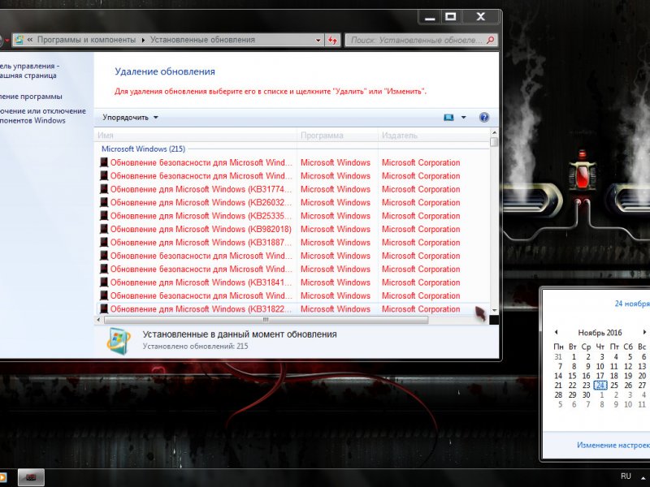The image size is (650, 487).
Task: Click the vertical scrollbar down arrow in the list
Action: click(494, 310)
